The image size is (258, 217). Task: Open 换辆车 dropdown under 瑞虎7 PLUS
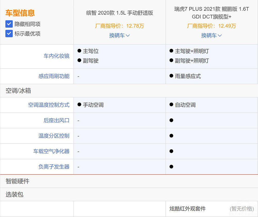[x=212, y=35]
